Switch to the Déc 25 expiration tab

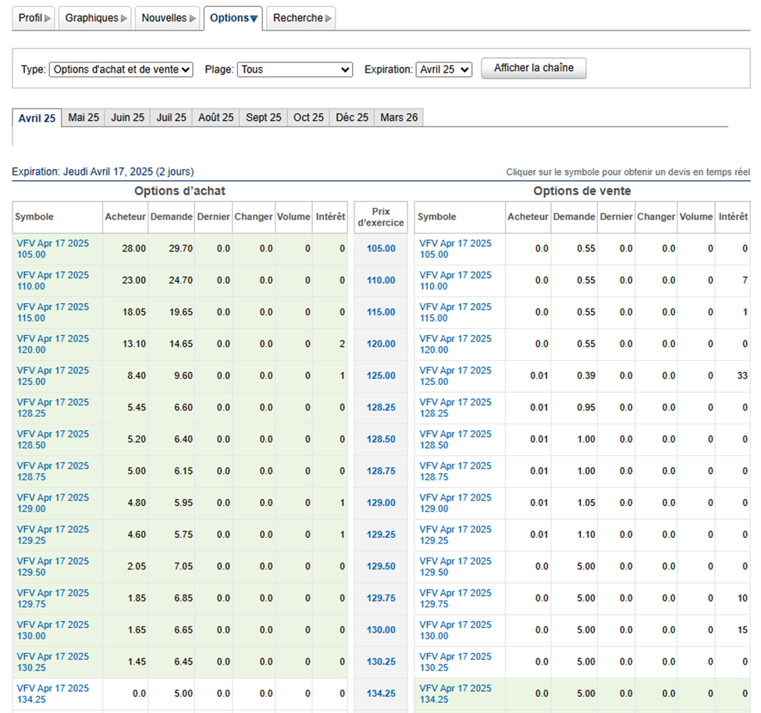pyautogui.click(x=352, y=118)
